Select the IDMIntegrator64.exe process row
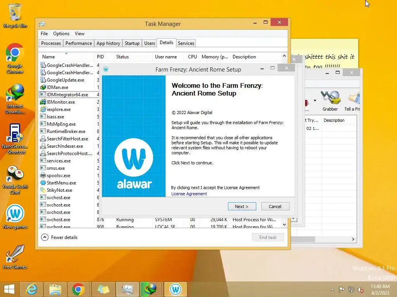 coord(68,95)
